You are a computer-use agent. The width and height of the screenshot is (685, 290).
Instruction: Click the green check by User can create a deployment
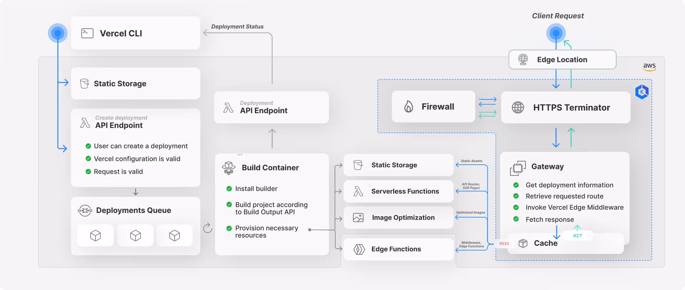pos(88,146)
